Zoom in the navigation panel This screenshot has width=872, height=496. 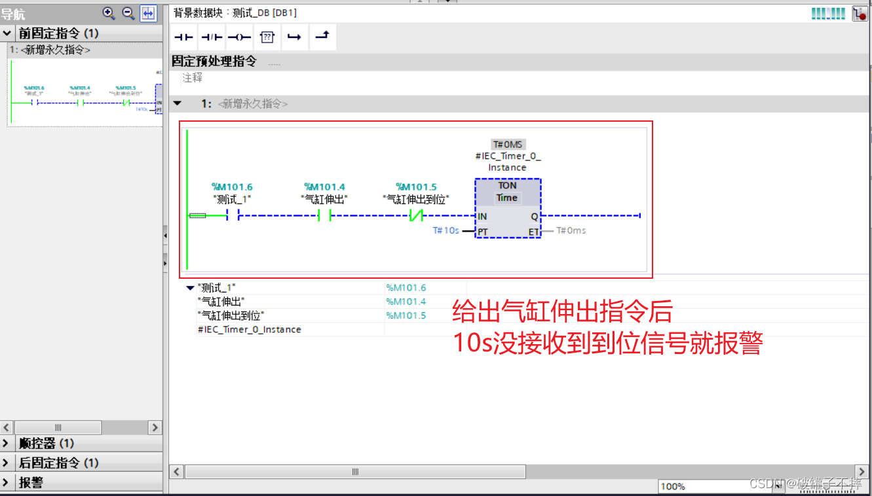click(109, 12)
